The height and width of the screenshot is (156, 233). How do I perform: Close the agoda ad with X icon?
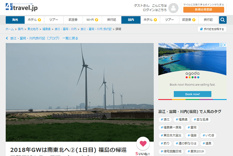coord(225,45)
